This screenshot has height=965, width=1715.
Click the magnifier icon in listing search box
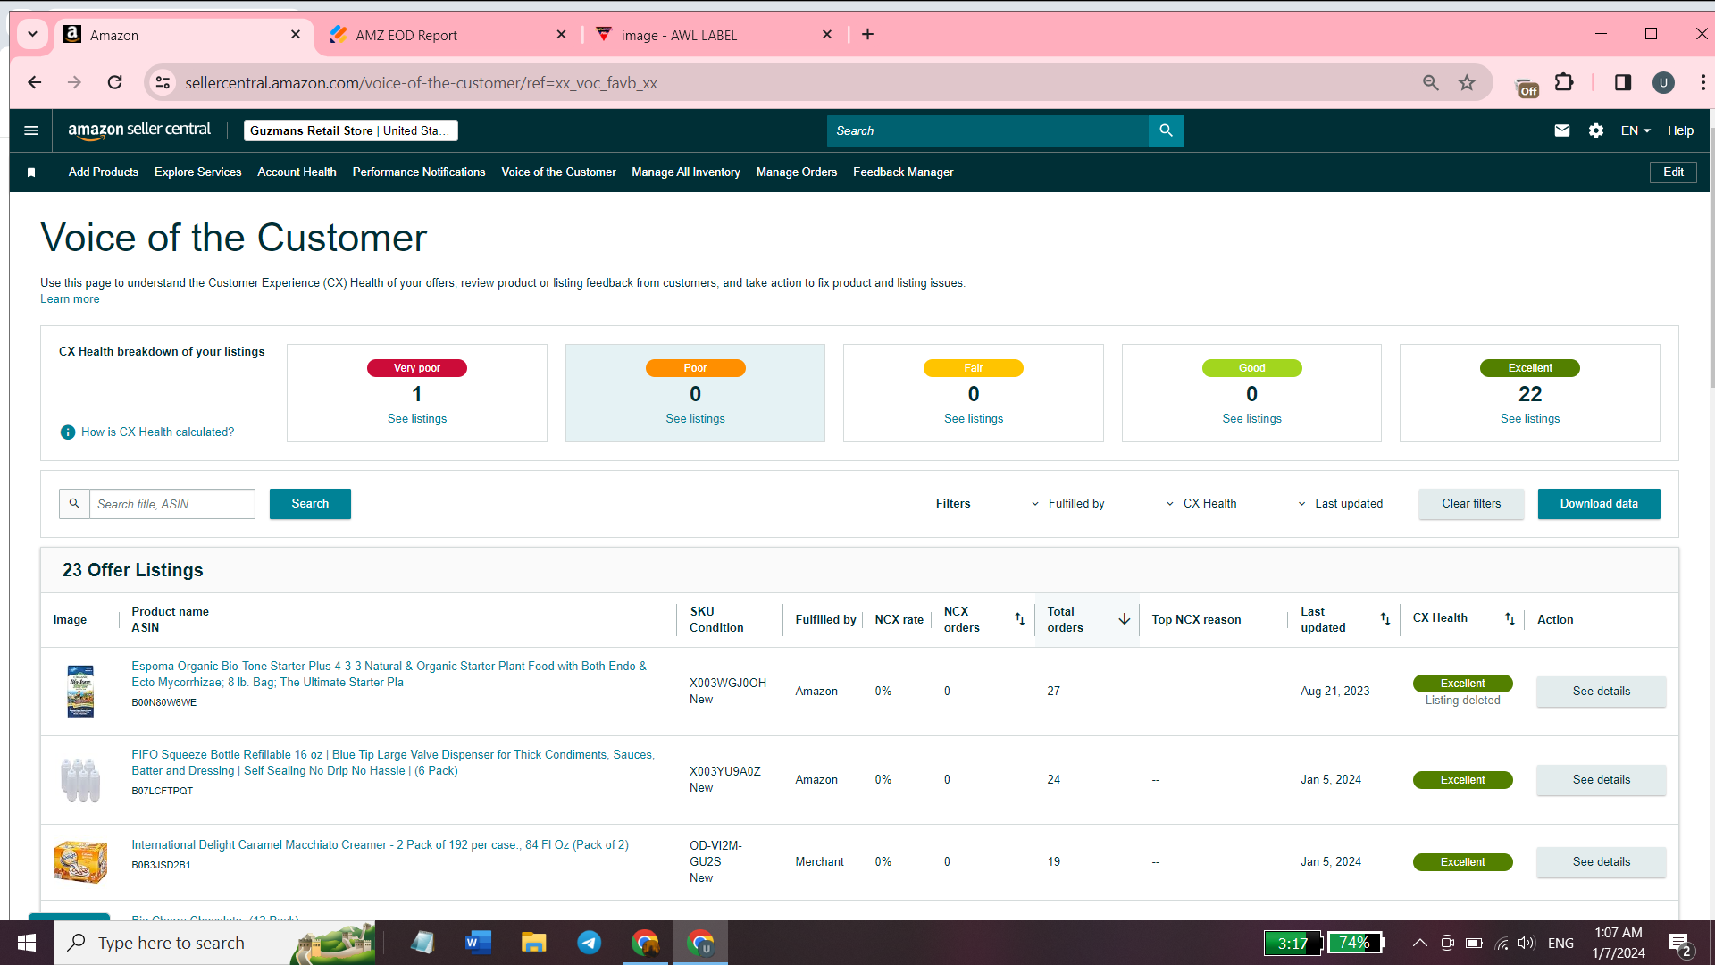point(74,504)
